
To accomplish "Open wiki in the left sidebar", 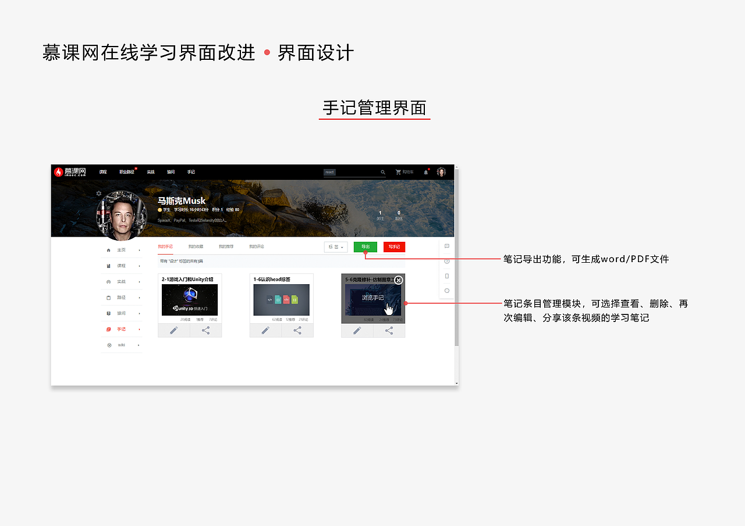I will coord(121,345).
